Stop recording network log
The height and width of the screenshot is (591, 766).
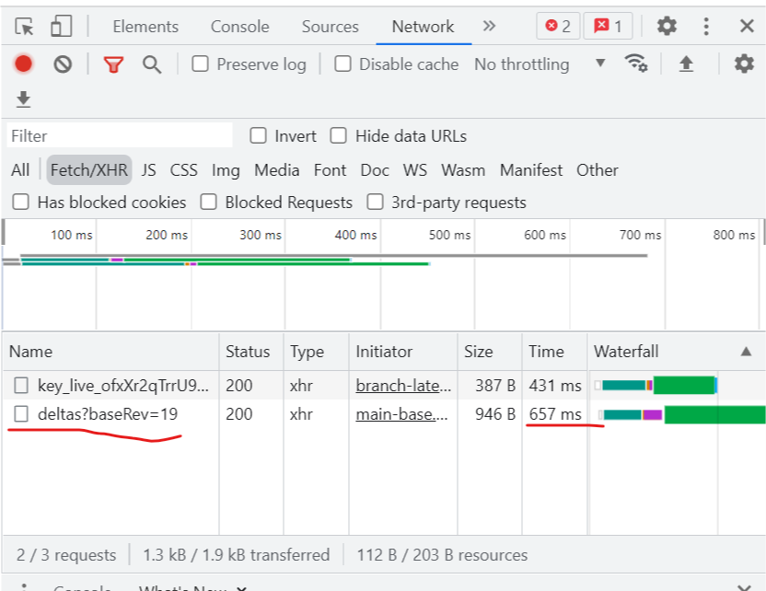[23, 64]
